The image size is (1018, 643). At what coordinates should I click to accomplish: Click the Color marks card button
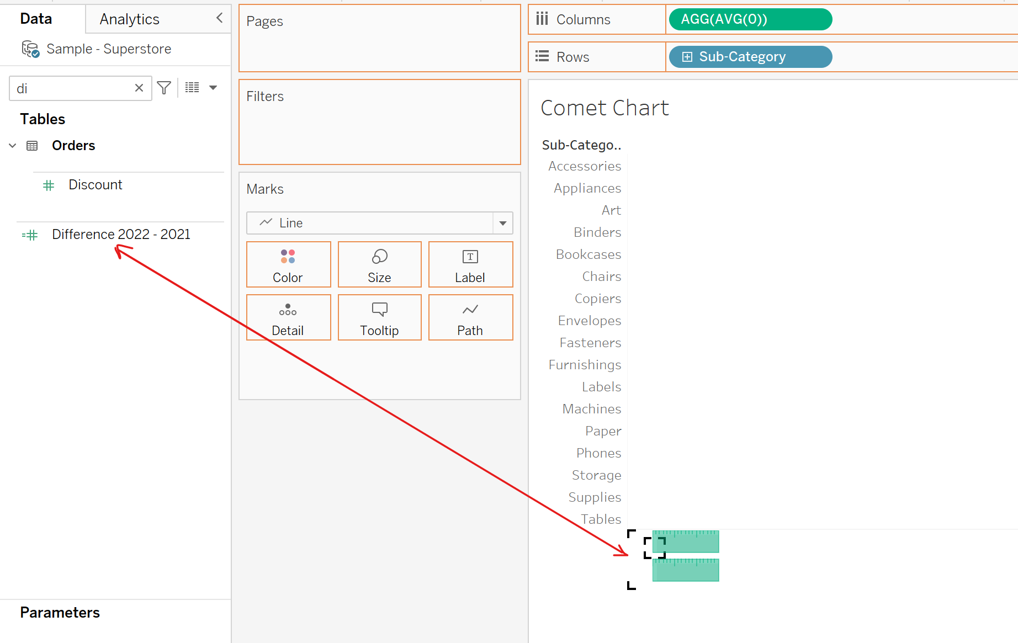point(288,264)
